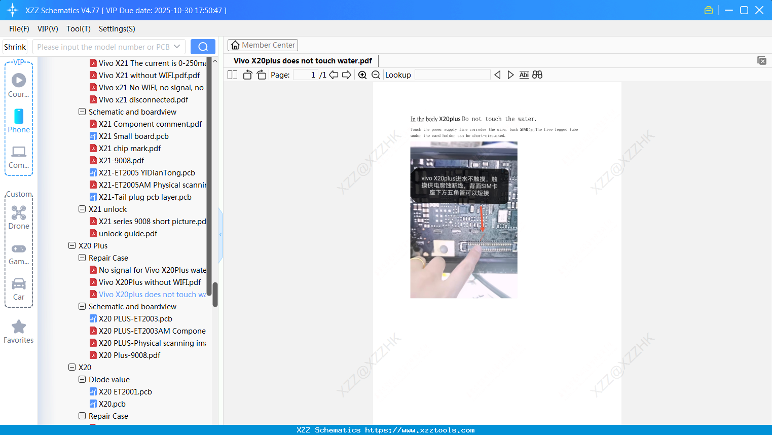Click the Lookup text field
This screenshot has height=435, width=772.
[x=453, y=75]
